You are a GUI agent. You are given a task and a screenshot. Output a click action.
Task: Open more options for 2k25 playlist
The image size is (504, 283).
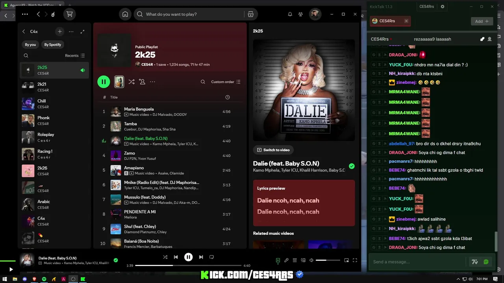152,82
